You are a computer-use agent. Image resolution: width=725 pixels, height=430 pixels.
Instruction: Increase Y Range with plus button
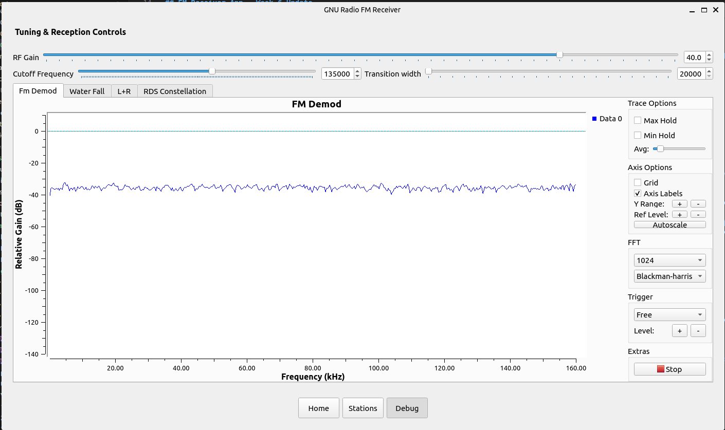[x=679, y=204]
